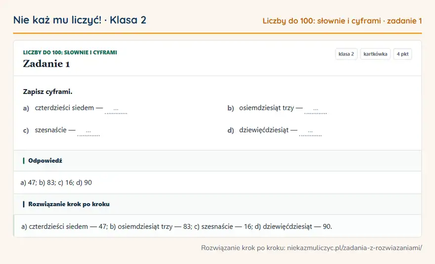The image size is (435, 264).
Task: Click the answer blank for 'osiemdziesiąt trzy'
Action: pyautogui.click(x=316, y=110)
